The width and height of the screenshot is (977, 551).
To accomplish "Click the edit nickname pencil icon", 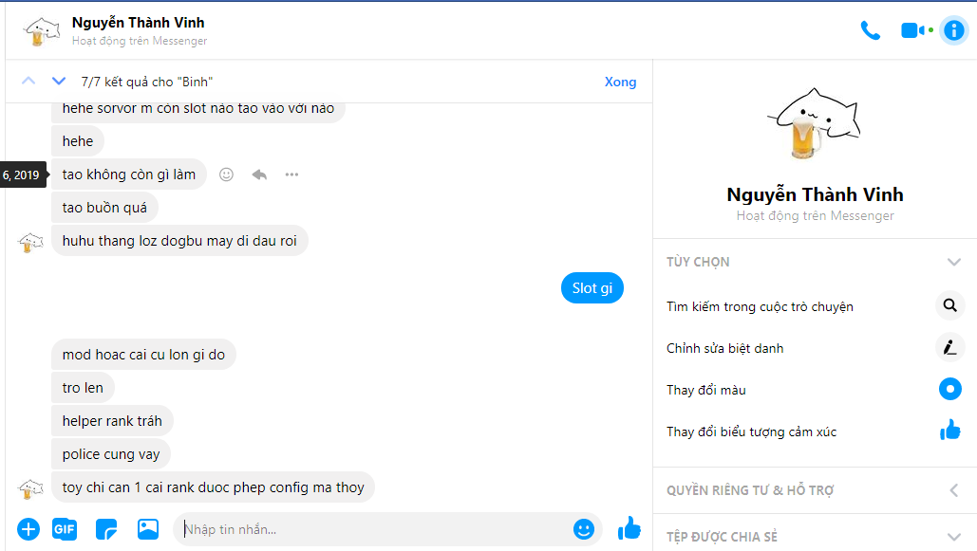I will [x=949, y=347].
